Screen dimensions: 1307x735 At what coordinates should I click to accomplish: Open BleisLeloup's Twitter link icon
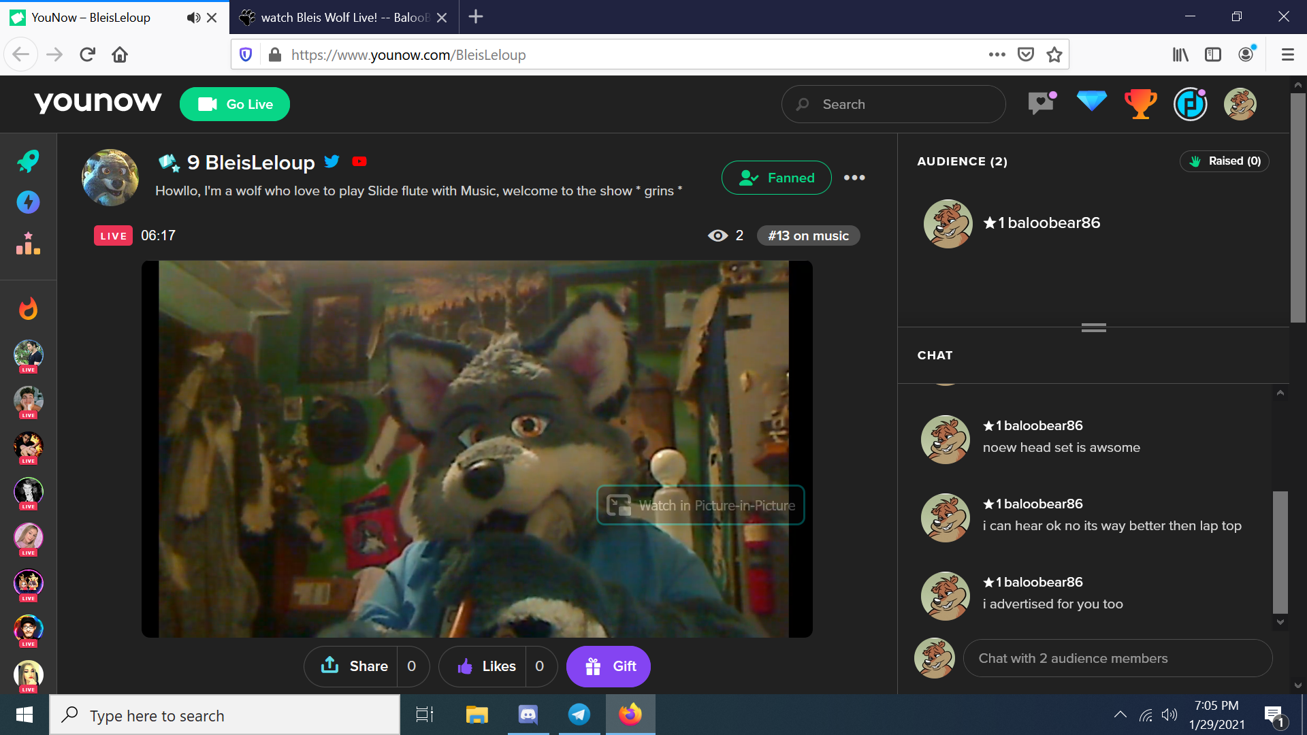tap(332, 161)
